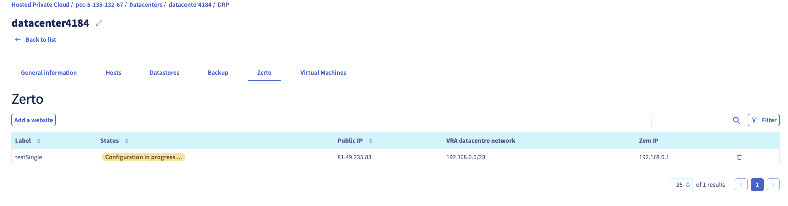This screenshot has height=206, width=788.
Task: Switch to Backup tab
Action: [218, 73]
